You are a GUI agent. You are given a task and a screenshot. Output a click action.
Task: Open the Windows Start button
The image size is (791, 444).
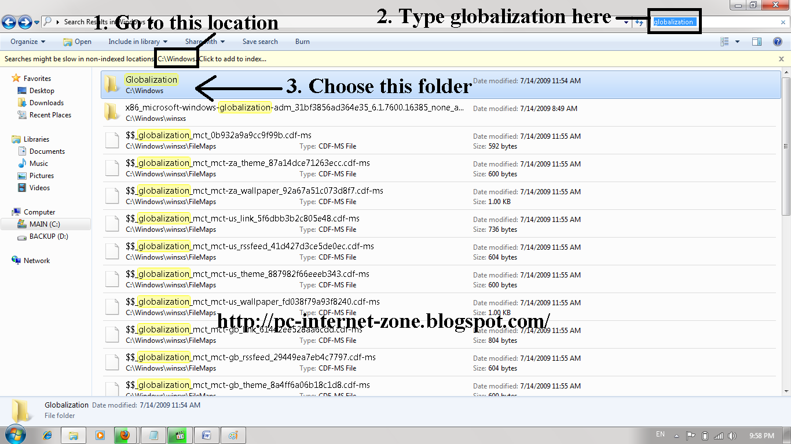(x=14, y=435)
